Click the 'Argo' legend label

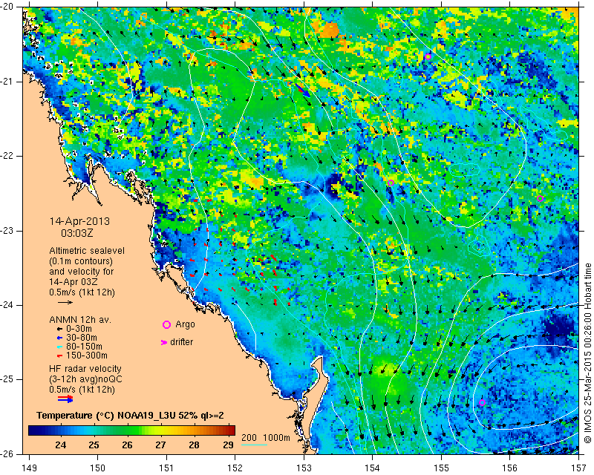tap(185, 324)
